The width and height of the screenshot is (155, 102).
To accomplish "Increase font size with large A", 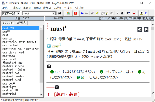I will (122, 13).
